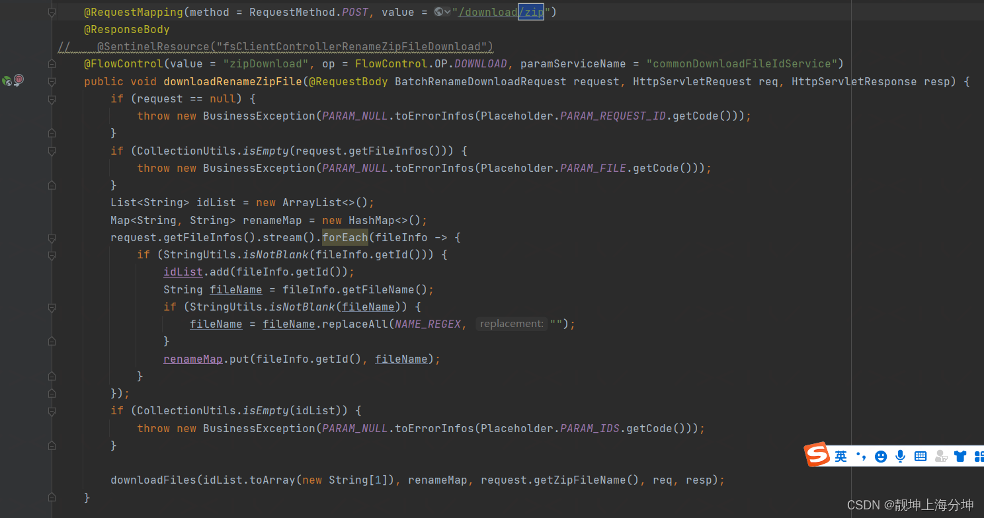Click fold end marker on the final closing brace
This screenshot has height=518, width=984.
[52, 497]
